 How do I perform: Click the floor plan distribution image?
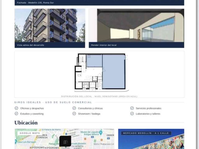[x=101, y=73]
